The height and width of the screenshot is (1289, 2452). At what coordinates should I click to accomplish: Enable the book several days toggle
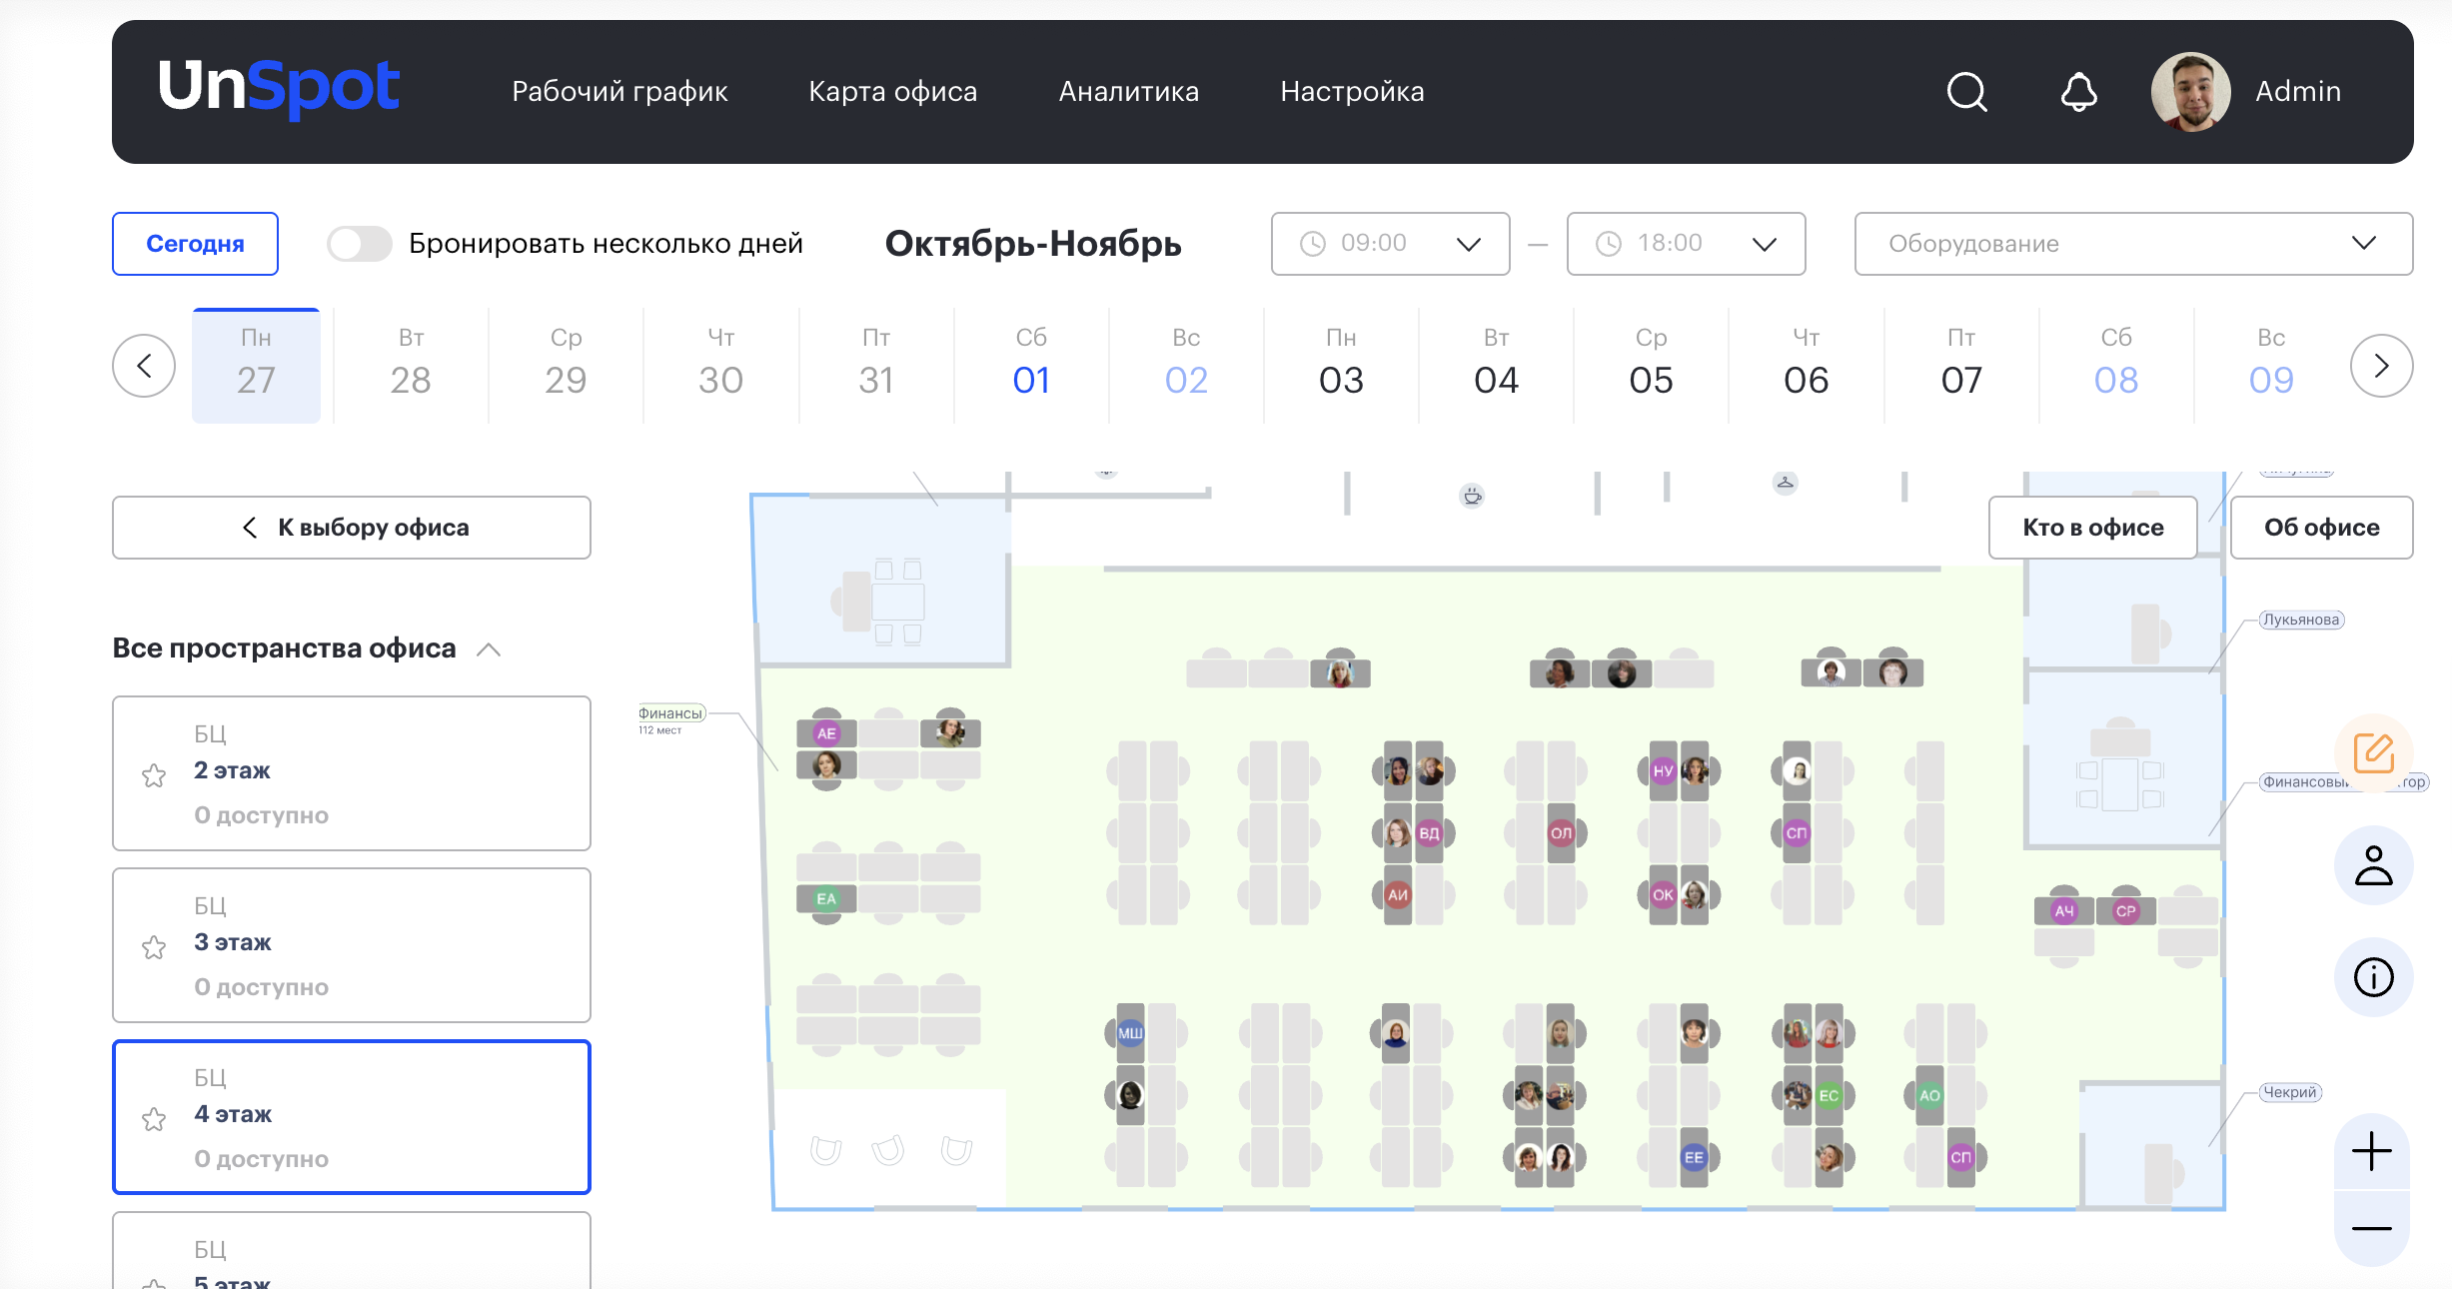[x=360, y=244]
